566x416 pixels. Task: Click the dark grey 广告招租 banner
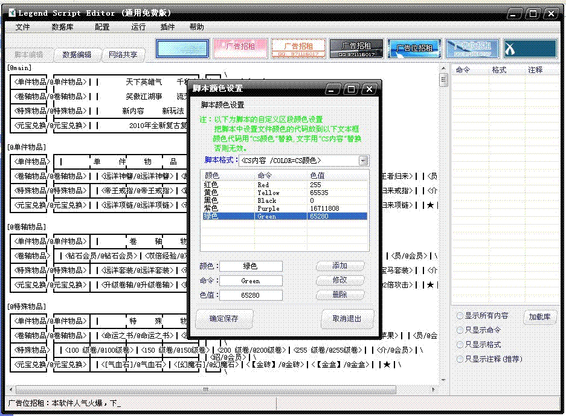(356, 49)
